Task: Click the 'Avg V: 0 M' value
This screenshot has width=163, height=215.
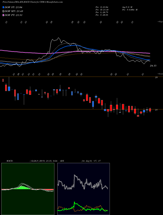Action: (127, 7)
